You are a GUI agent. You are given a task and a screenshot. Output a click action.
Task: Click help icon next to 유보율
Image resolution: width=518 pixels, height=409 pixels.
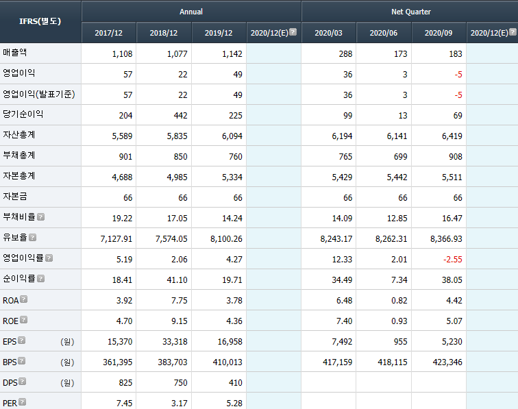[x=32, y=237]
